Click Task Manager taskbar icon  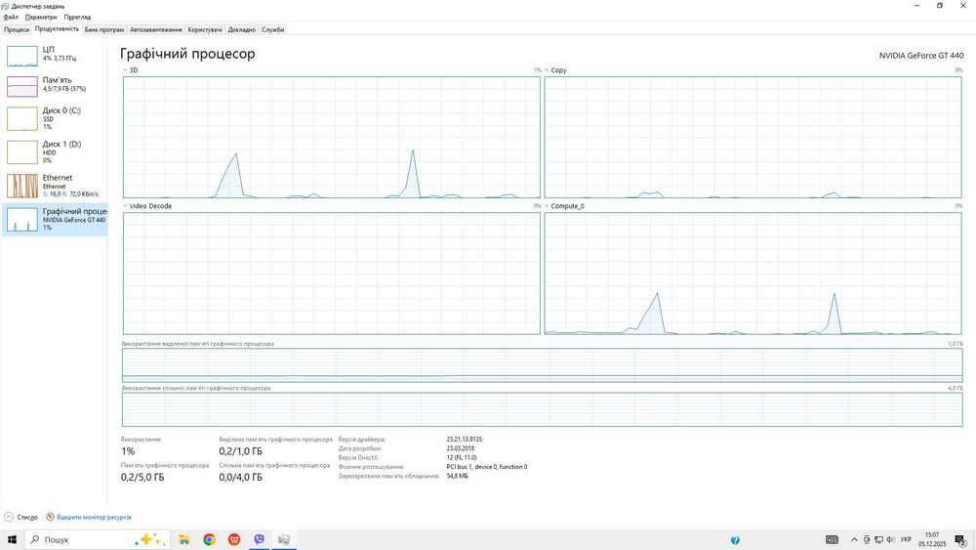coord(284,539)
